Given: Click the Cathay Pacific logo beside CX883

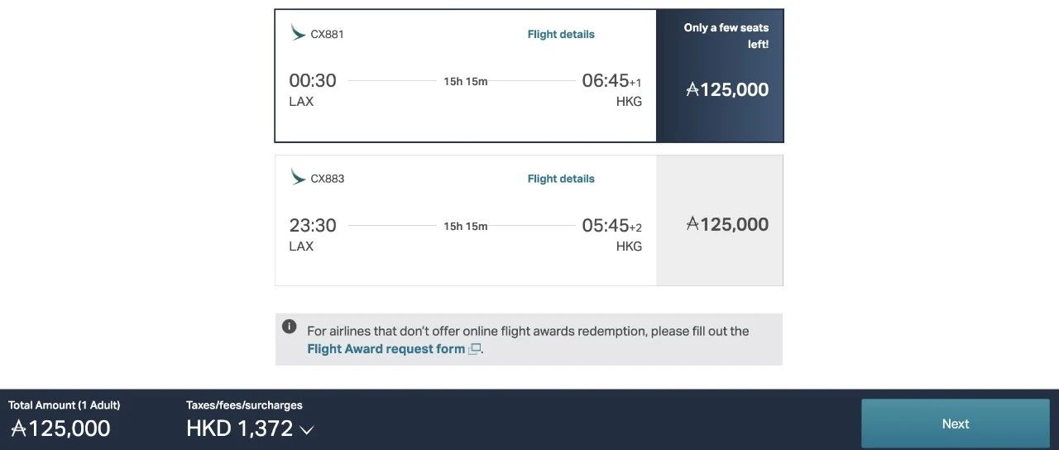Looking at the screenshot, I should click(x=298, y=177).
